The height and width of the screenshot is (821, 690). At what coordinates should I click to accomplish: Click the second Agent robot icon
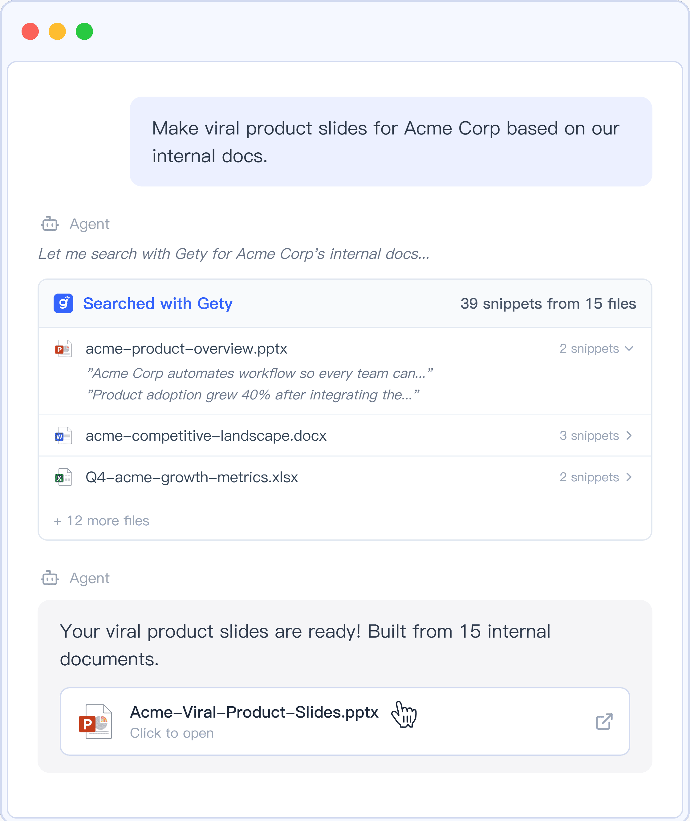coord(50,578)
